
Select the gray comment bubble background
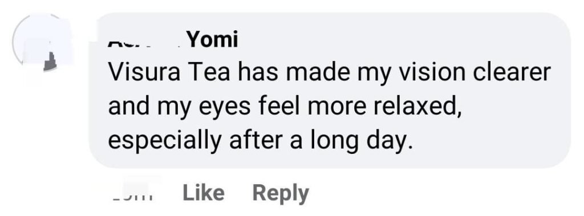pos(330,90)
